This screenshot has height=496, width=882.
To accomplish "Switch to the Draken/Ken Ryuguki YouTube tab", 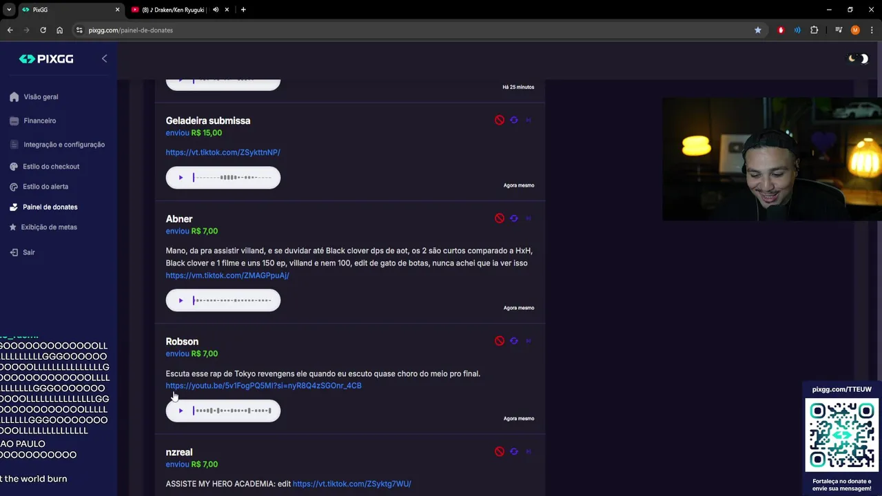I will (179, 10).
